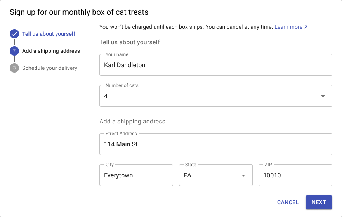Click the Tell us about yourself form heading

coord(130,42)
